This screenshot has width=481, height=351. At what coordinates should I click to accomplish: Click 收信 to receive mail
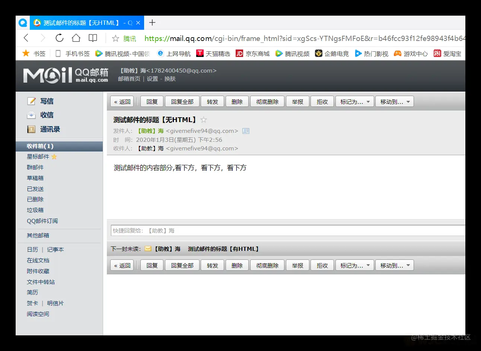[x=41, y=115]
